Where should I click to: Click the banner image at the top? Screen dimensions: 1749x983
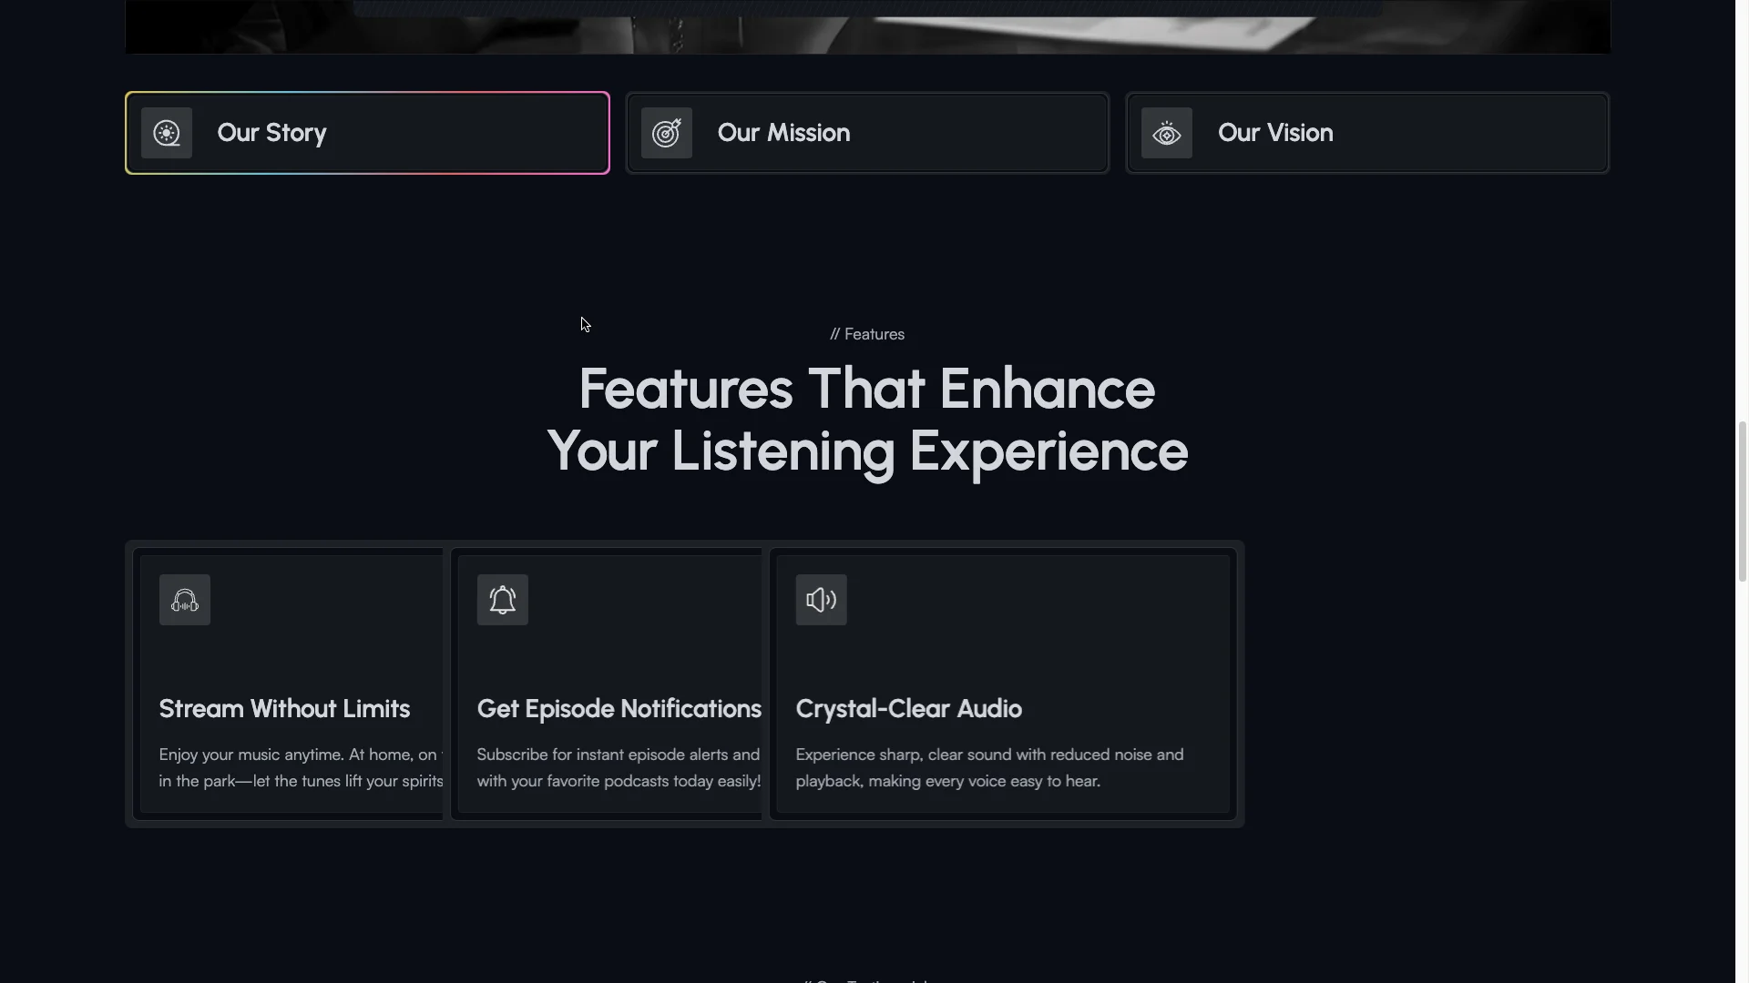[x=867, y=26]
